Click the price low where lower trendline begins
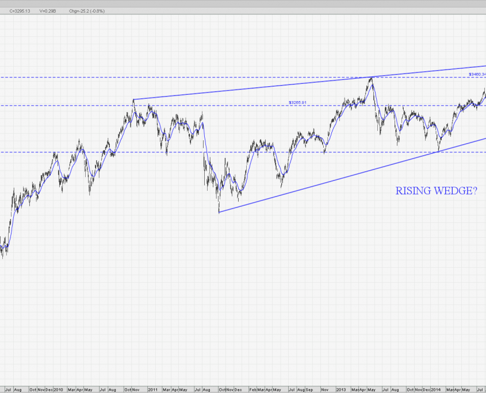This screenshot has height=393, width=486. pos(219,210)
